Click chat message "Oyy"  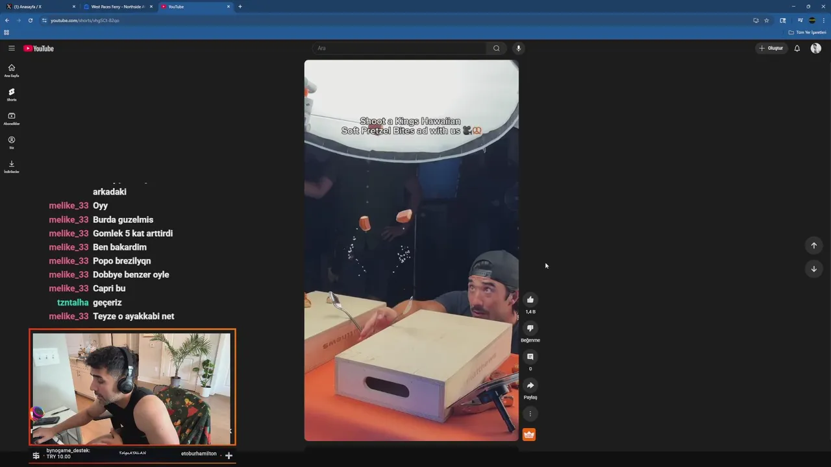100,206
